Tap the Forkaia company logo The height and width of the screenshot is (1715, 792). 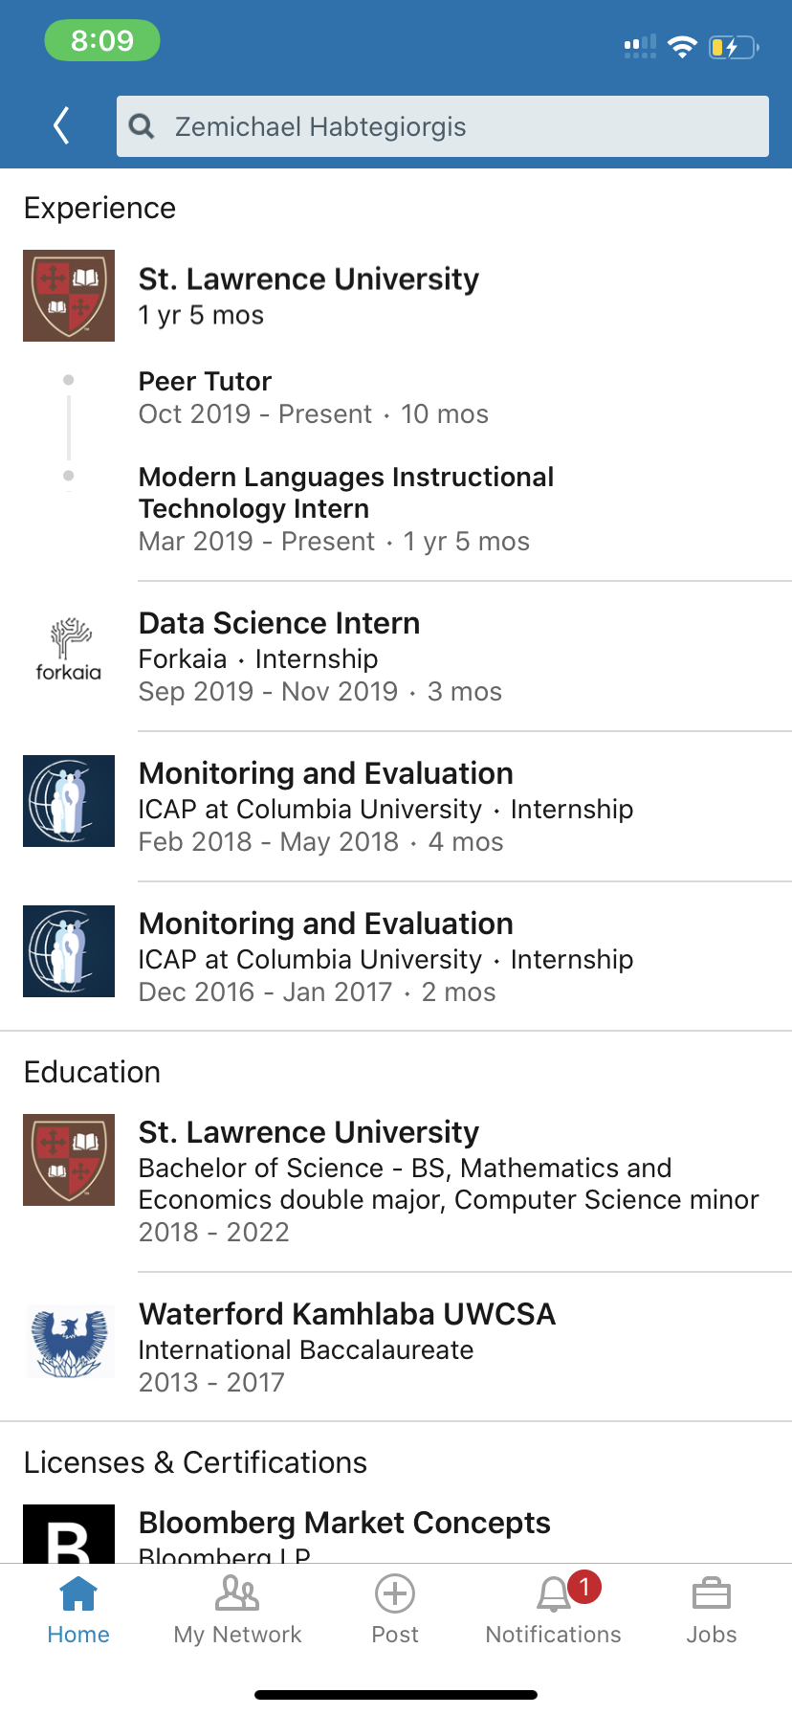69,650
